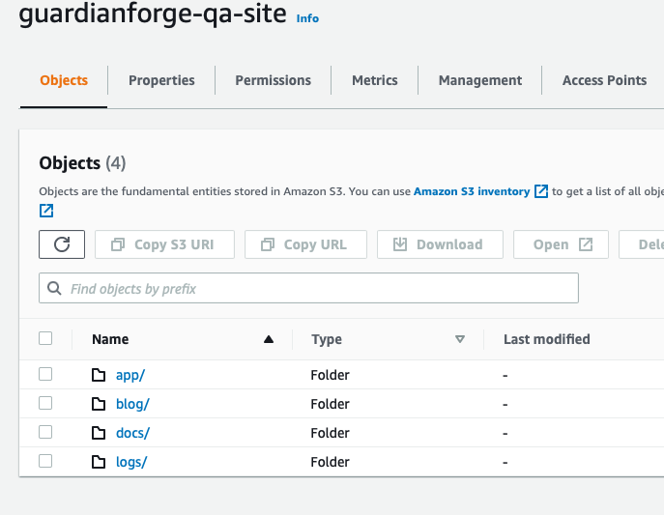Click the Info link beside bucket name

coord(307,18)
